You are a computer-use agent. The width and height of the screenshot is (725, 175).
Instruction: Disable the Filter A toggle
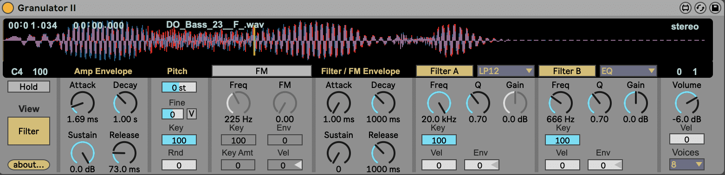444,71
